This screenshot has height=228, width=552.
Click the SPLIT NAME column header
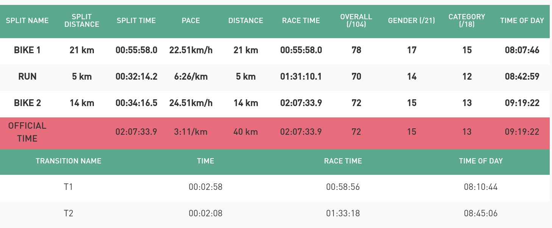[27, 20]
